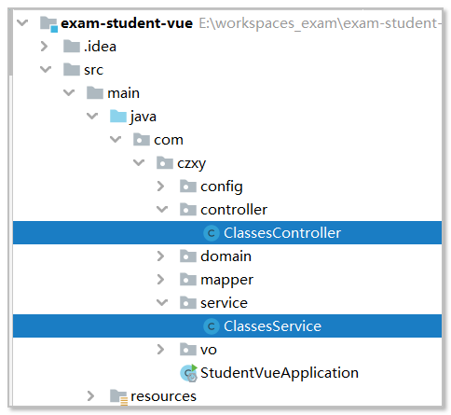Select the exam-student-vue project name
This screenshot has width=451, height=415.
click(x=127, y=23)
